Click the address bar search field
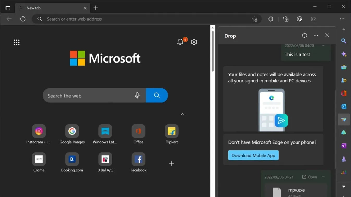Viewport: 351px width, 197px height. [x=146, y=19]
